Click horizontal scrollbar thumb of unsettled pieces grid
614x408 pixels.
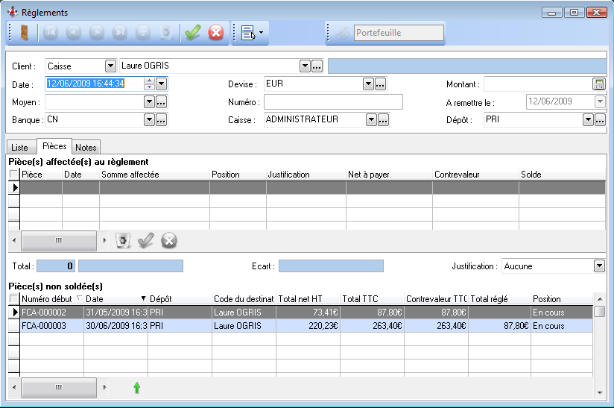click(x=59, y=387)
